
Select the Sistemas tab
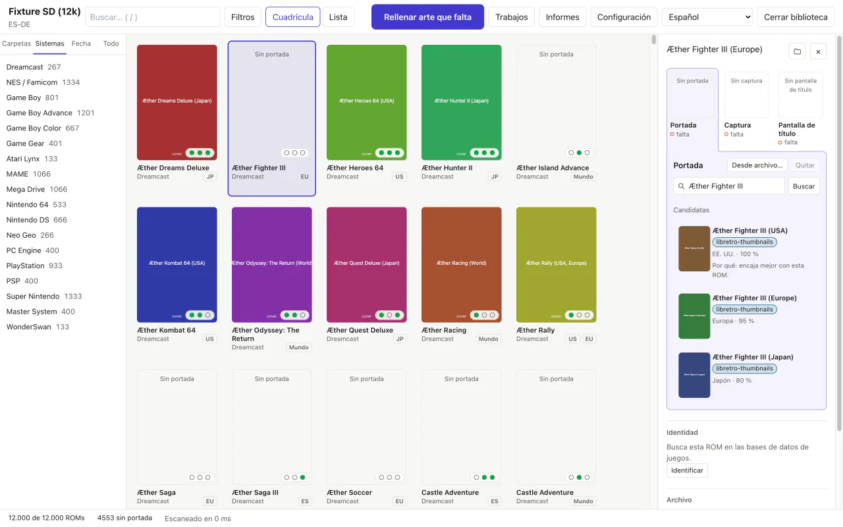(x=50, y=43)
